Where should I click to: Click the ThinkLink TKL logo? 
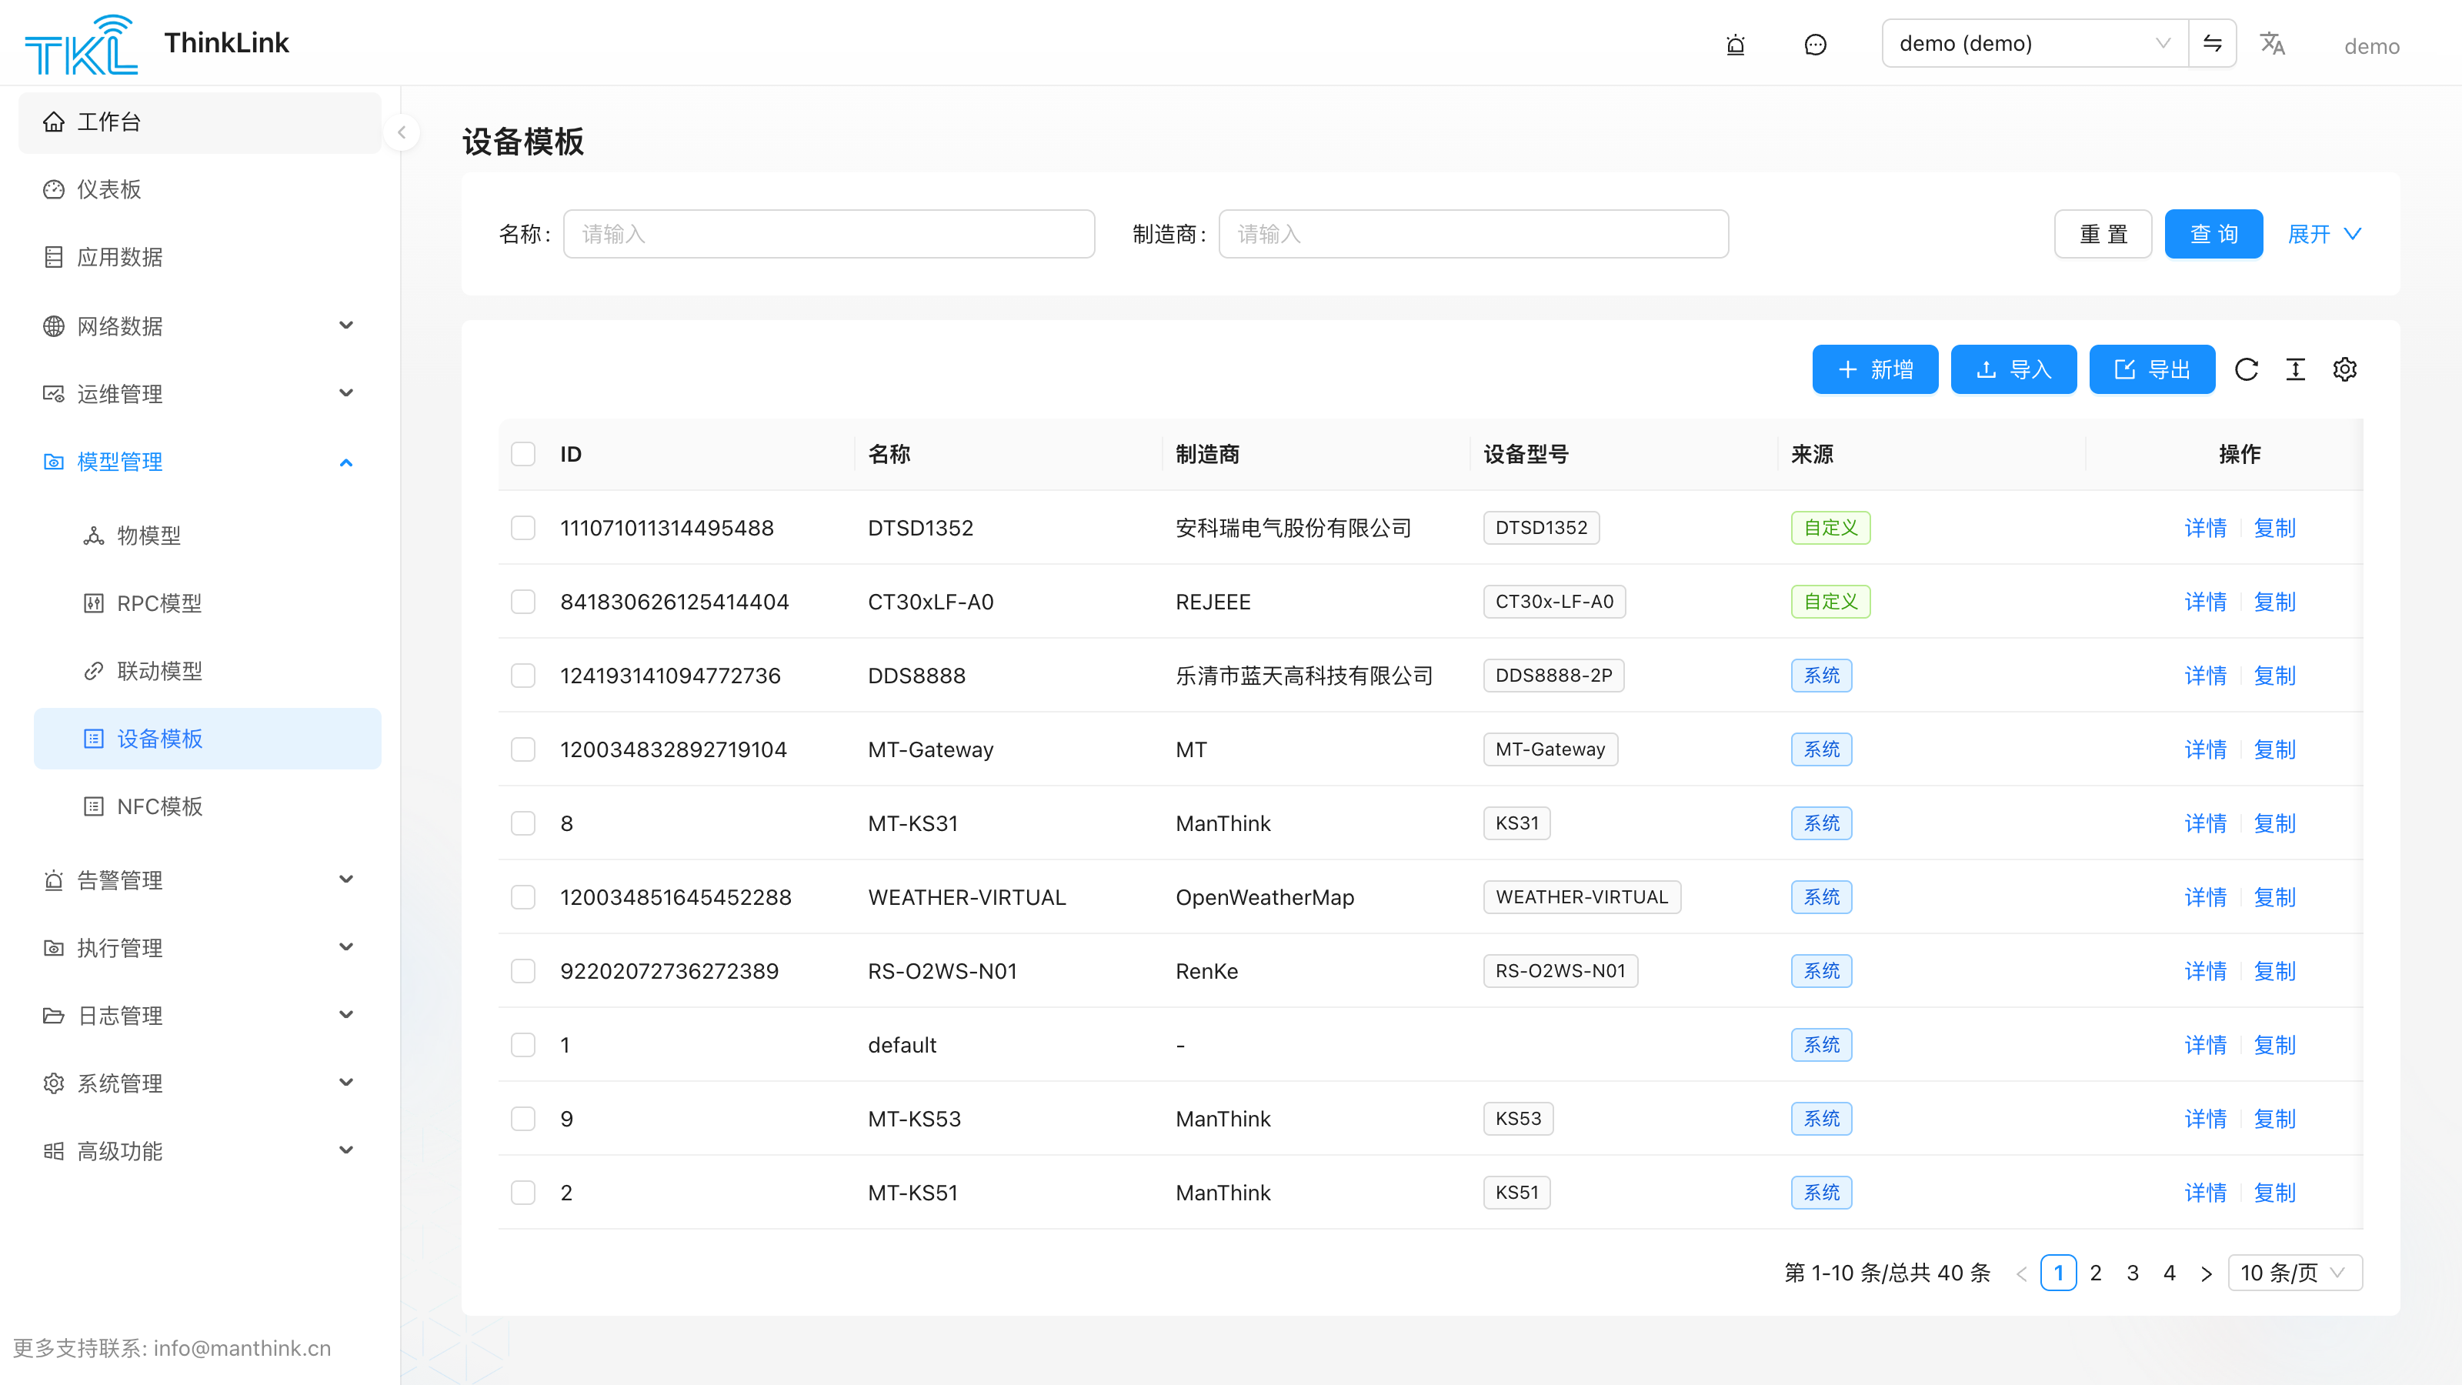click(82, 44)
